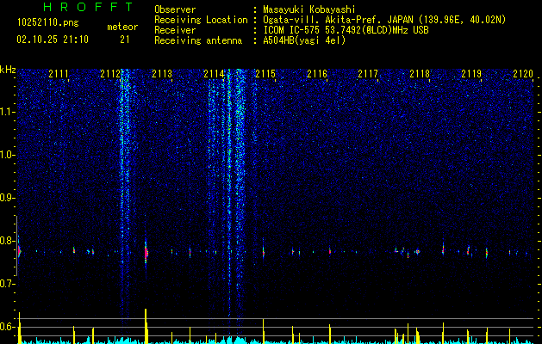Select the filename 10252110.png
The image size is (542, 344).
pos(47,23)
